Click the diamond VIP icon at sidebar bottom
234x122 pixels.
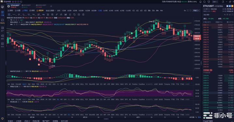[x=2, y=119]
